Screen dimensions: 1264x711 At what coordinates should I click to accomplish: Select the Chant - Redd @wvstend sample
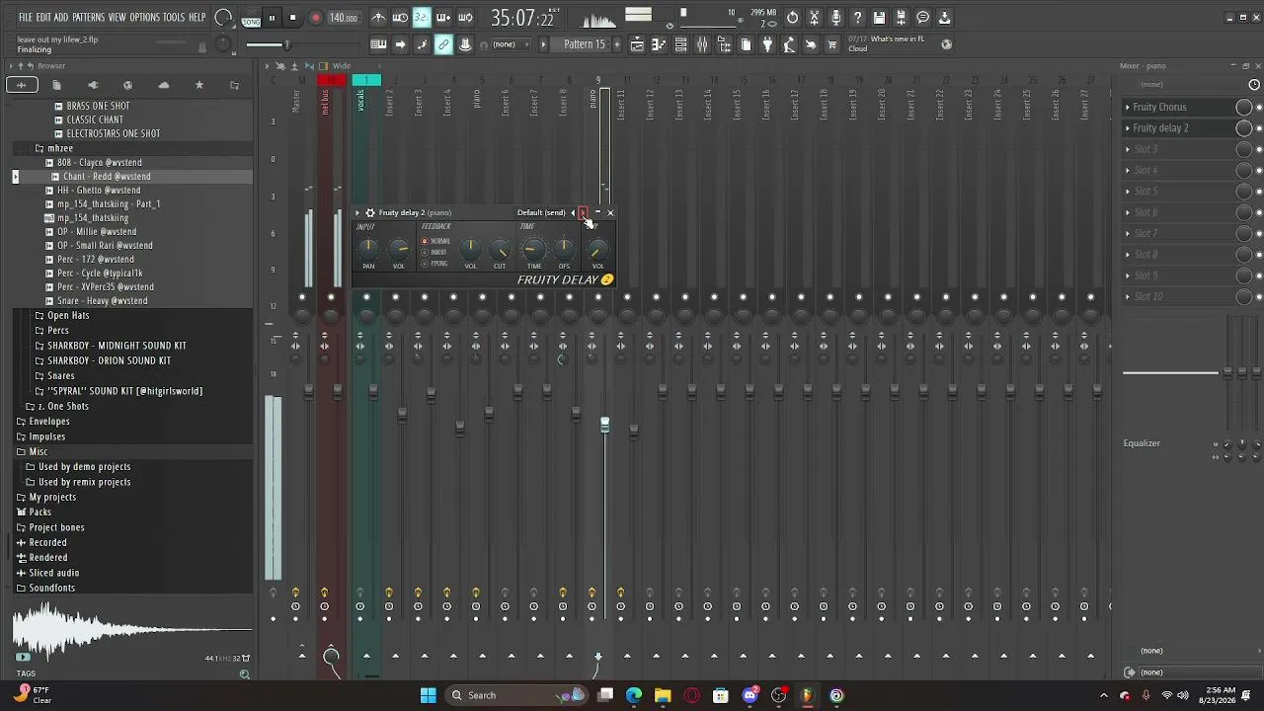pyautogui.click(x=107, y=176)
